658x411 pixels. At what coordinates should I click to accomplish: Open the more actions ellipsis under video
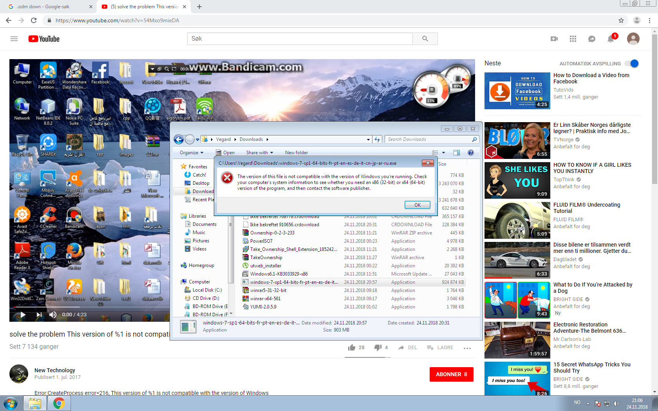pos(467,348)
